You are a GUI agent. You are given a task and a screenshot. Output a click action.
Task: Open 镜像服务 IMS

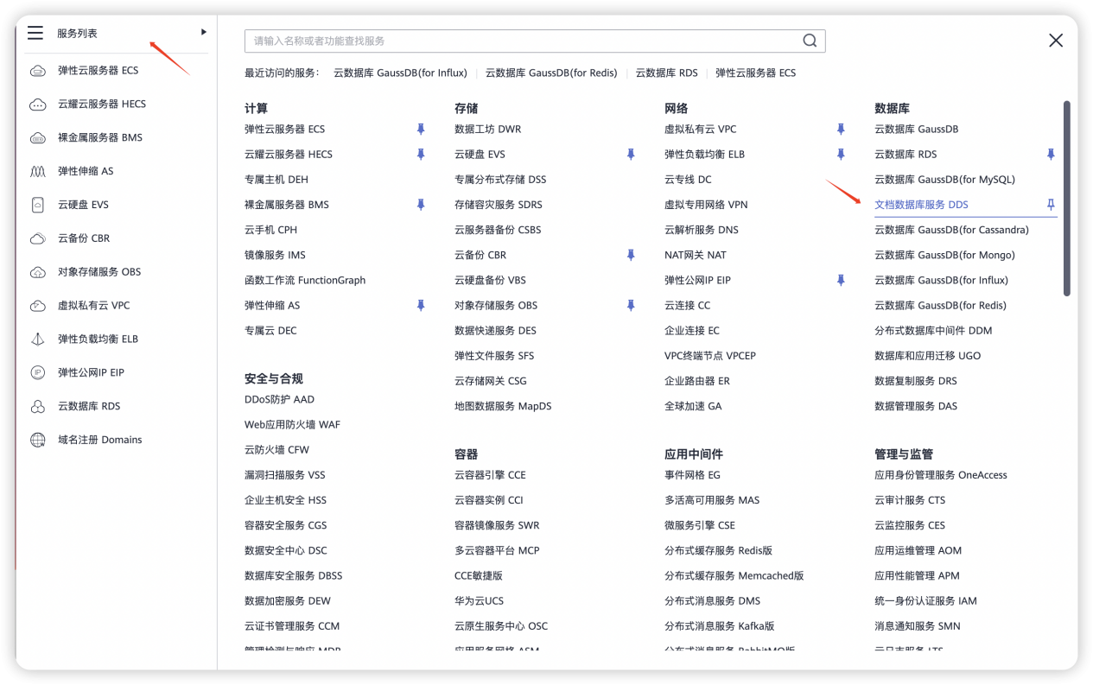(275, 255)
